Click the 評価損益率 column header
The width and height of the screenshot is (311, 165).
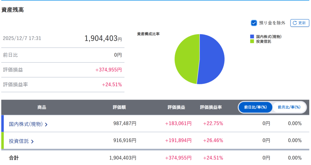(211, 107)
